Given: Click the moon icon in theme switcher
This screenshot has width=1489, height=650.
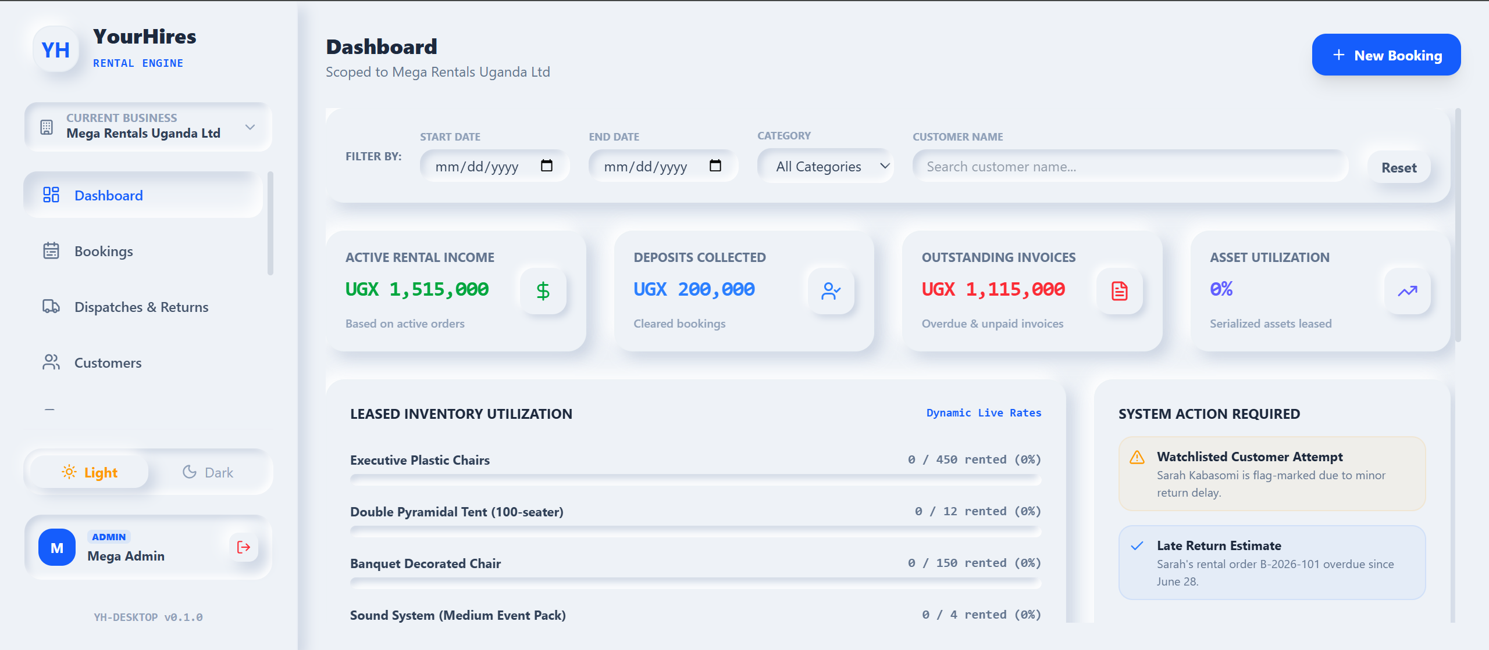Looking at the screenshot, I should [190, 472].
